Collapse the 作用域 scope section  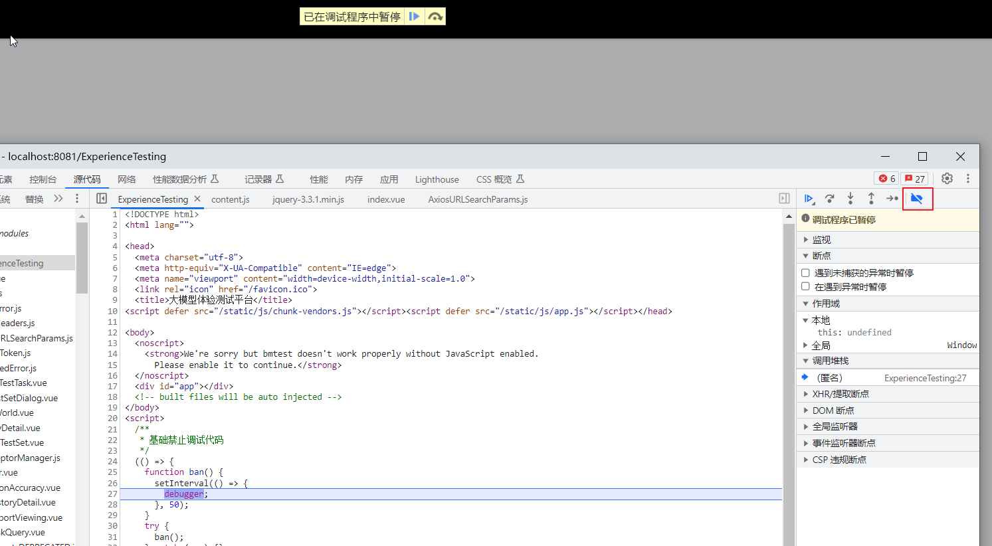(888, 304)
